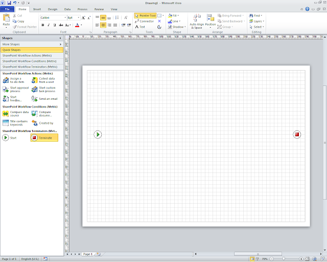Viewport: 327px width, 262px height.
Task: Open the Layers dropdown
Action: (256, 21)
